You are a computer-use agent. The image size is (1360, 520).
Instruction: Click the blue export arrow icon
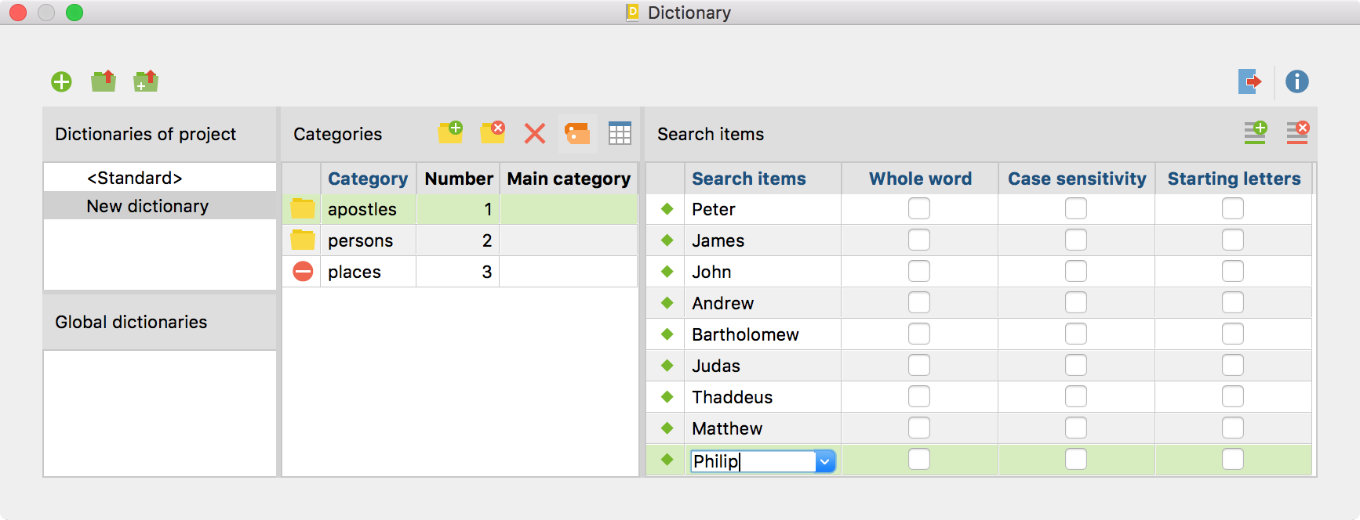click(x=1250, y=81)
